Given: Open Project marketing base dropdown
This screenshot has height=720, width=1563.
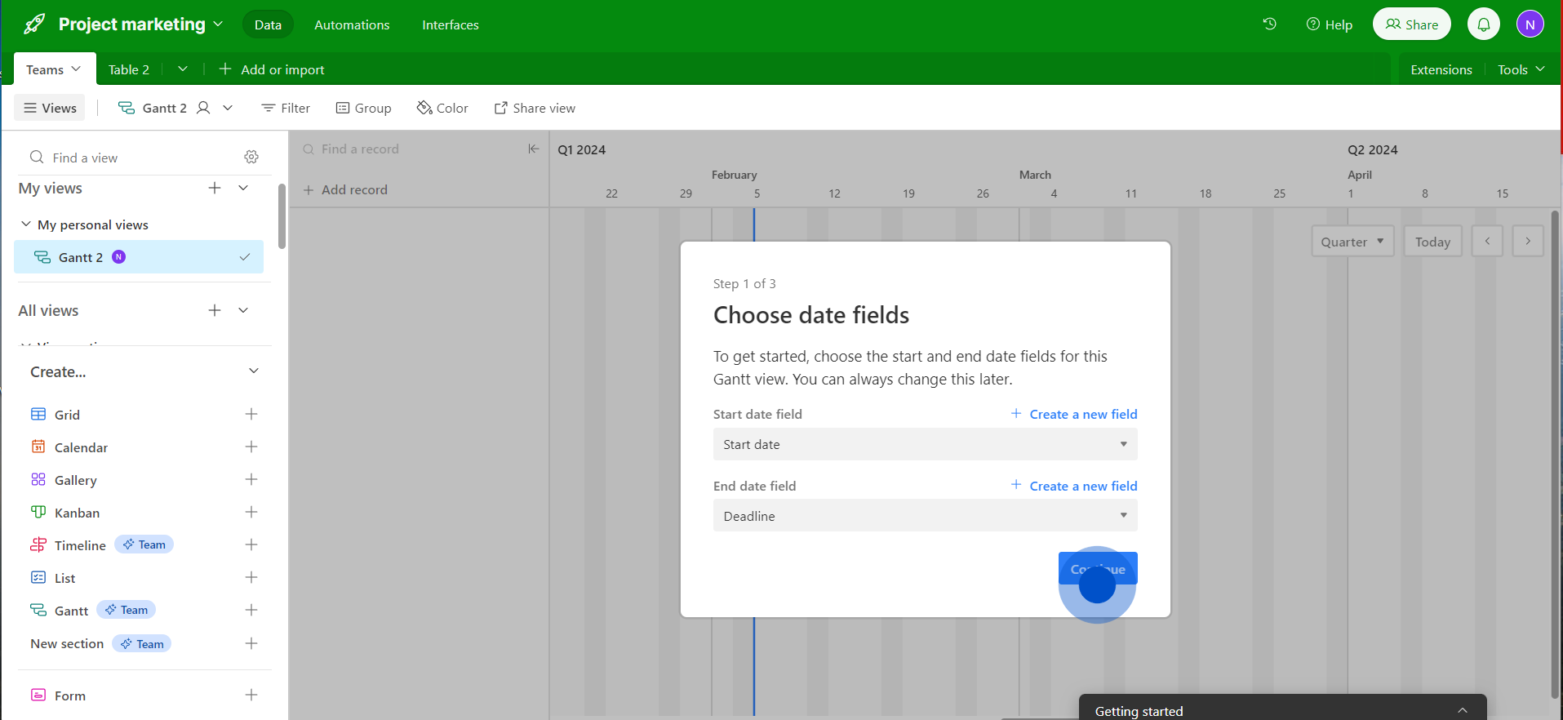Looking at the screenshot, I should (x=218, y=24).
